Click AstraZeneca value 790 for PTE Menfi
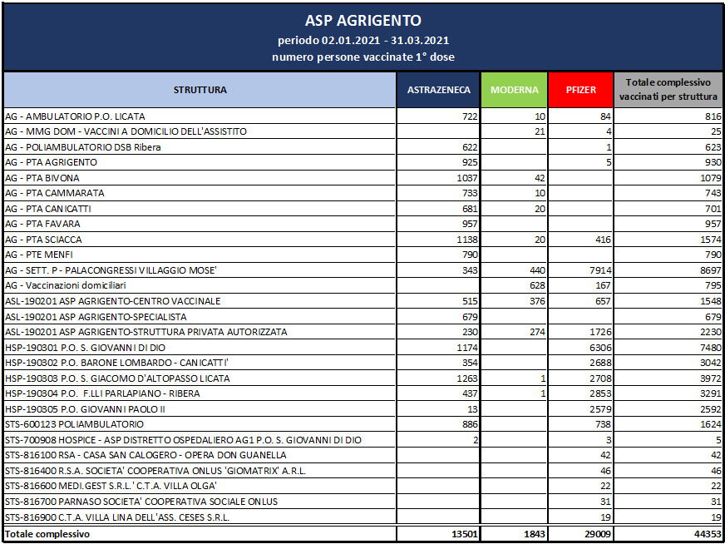The image size is (725, 544). coord(471,255)
